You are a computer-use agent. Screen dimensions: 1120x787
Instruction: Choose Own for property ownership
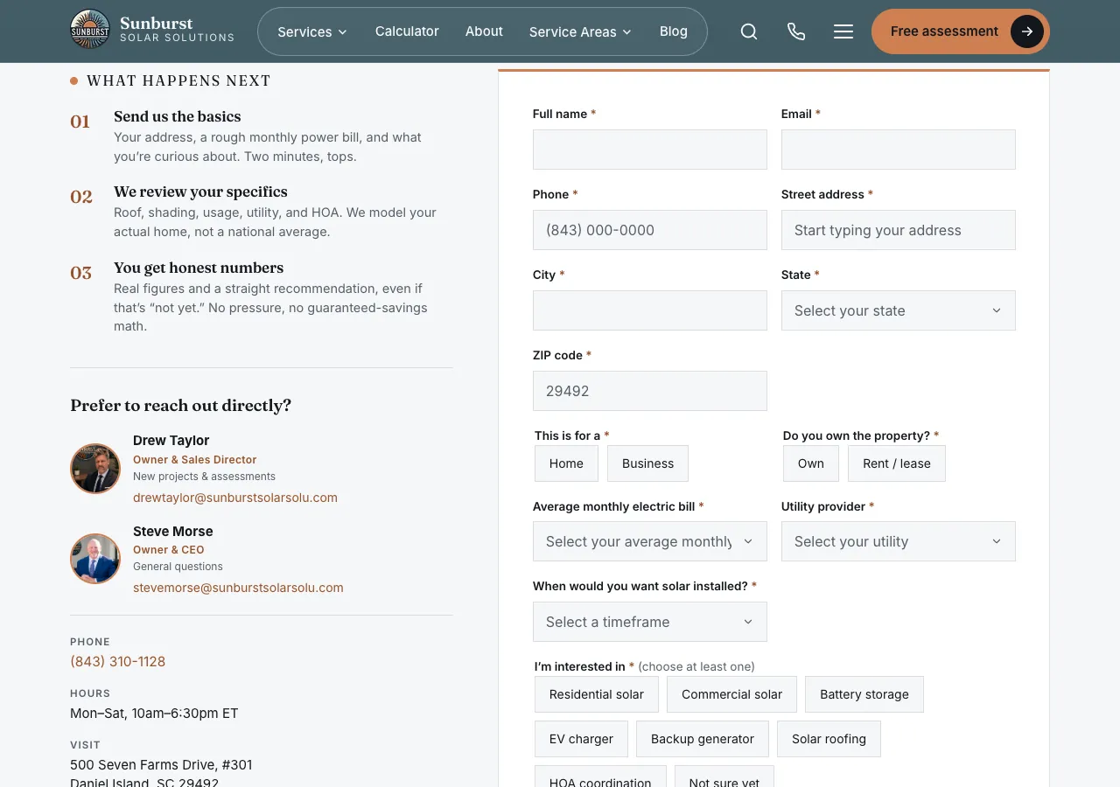point(811,463)
